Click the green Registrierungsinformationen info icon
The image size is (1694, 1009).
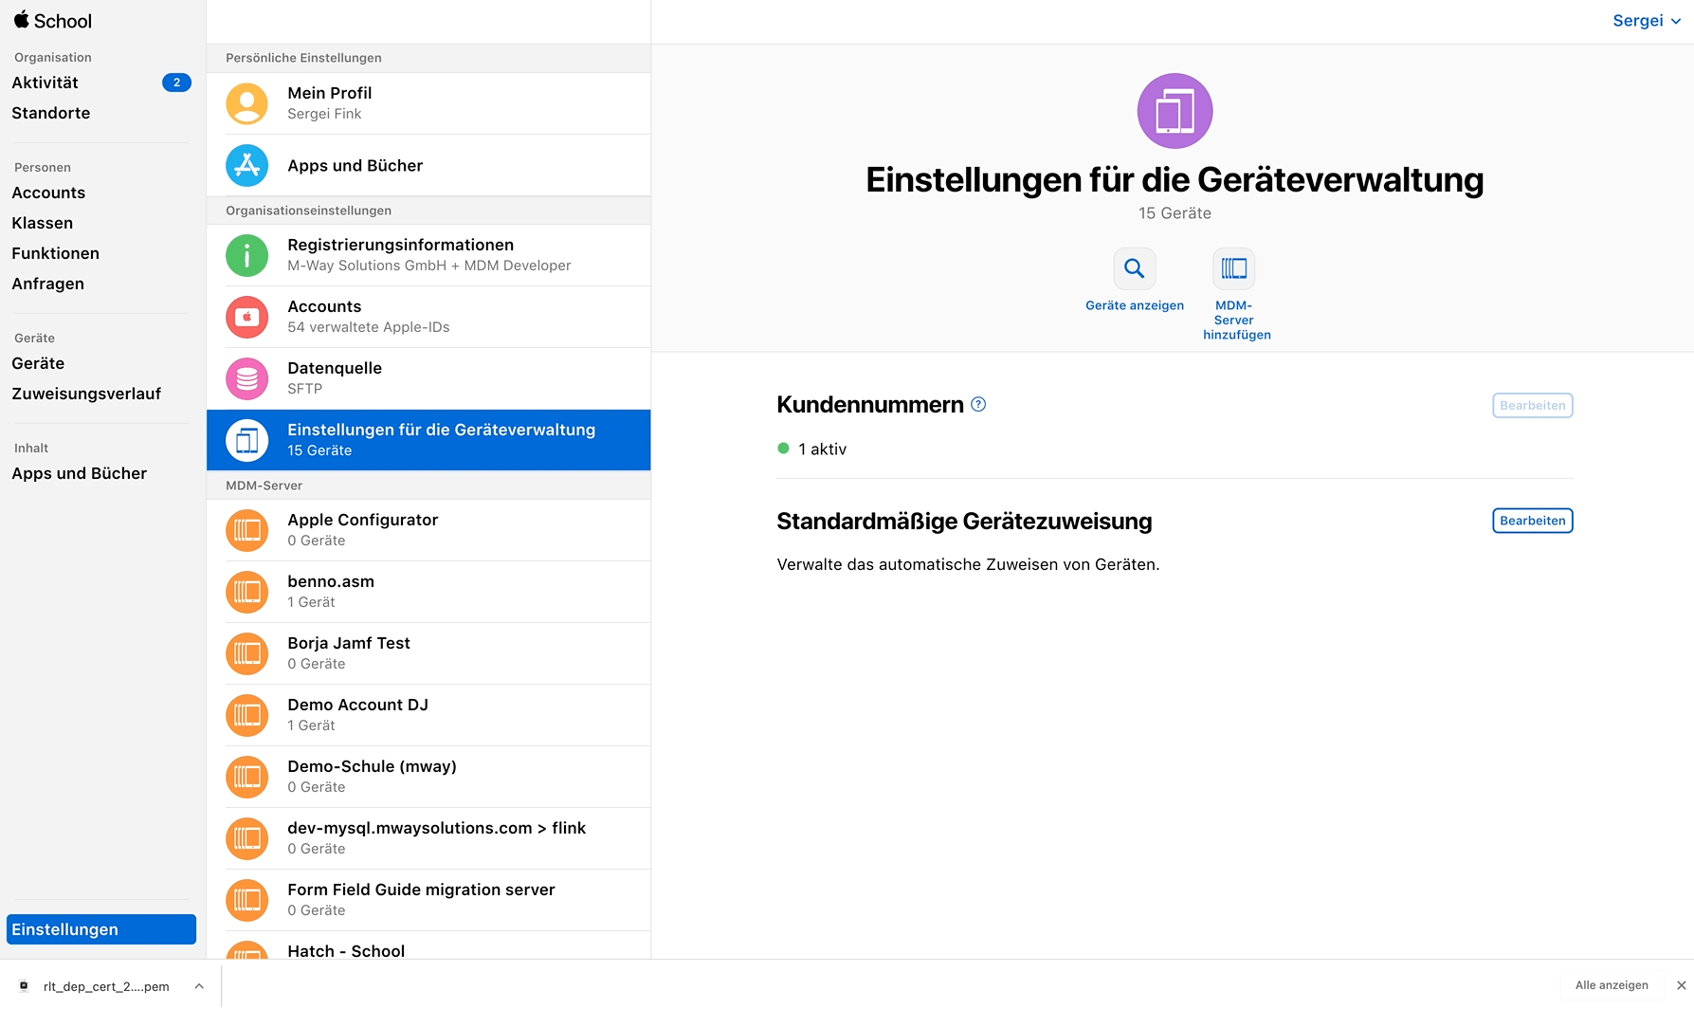pos(246,255)
